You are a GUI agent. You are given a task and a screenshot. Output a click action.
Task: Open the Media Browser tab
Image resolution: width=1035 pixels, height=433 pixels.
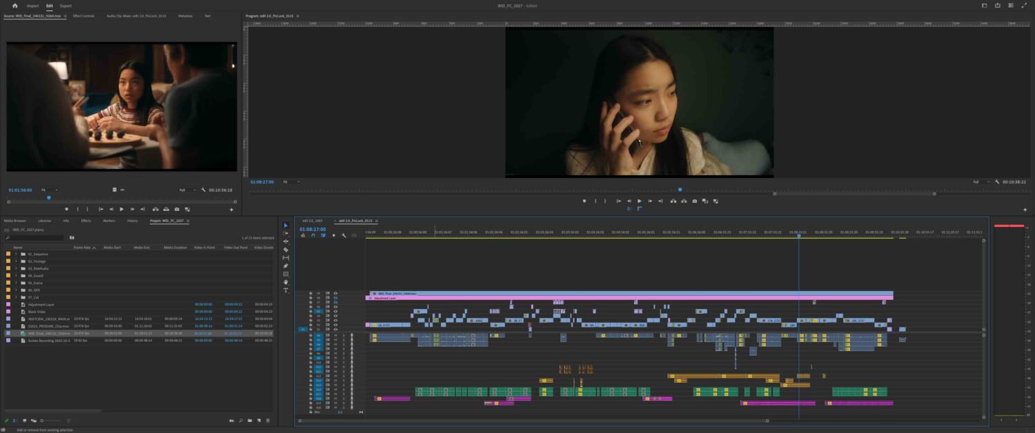[x=15, y=221]
